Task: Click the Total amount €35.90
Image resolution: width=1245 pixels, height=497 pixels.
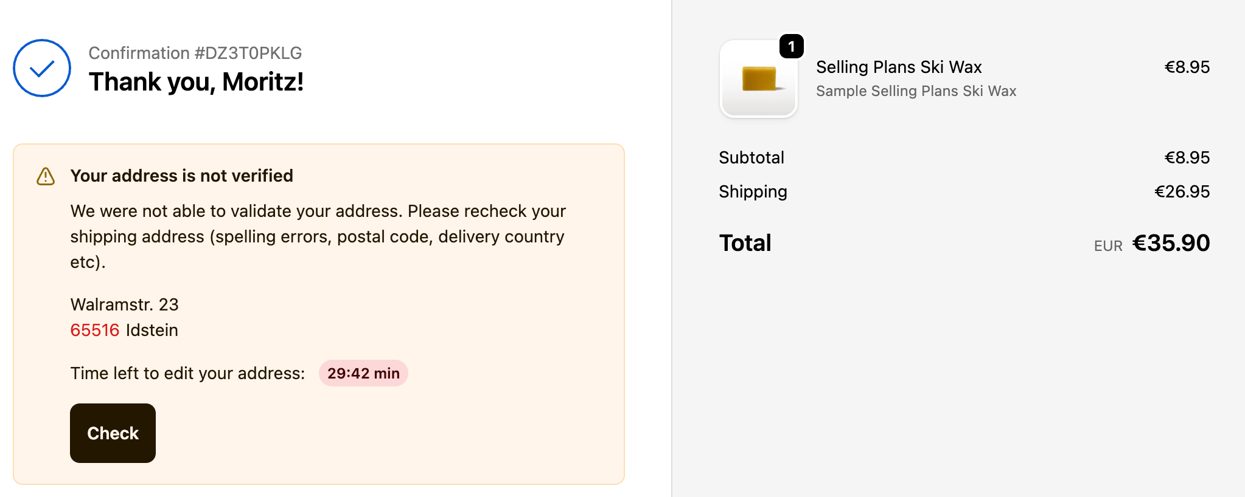Action: click(x=1171, y=243)
